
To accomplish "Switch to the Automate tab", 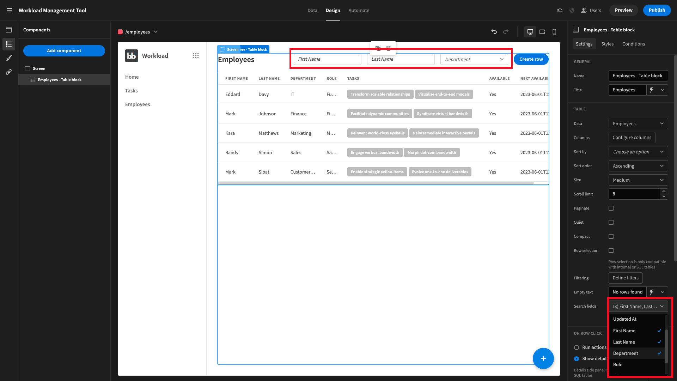I will pos(359,10).
